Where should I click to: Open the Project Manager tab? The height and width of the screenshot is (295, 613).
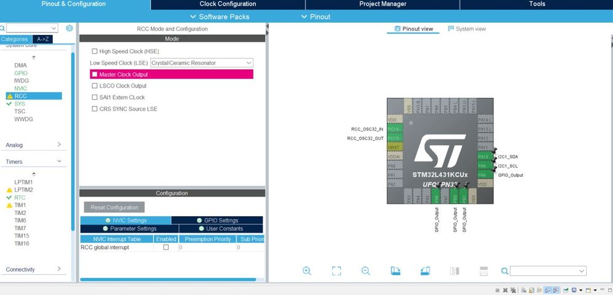tap(383, 4)
